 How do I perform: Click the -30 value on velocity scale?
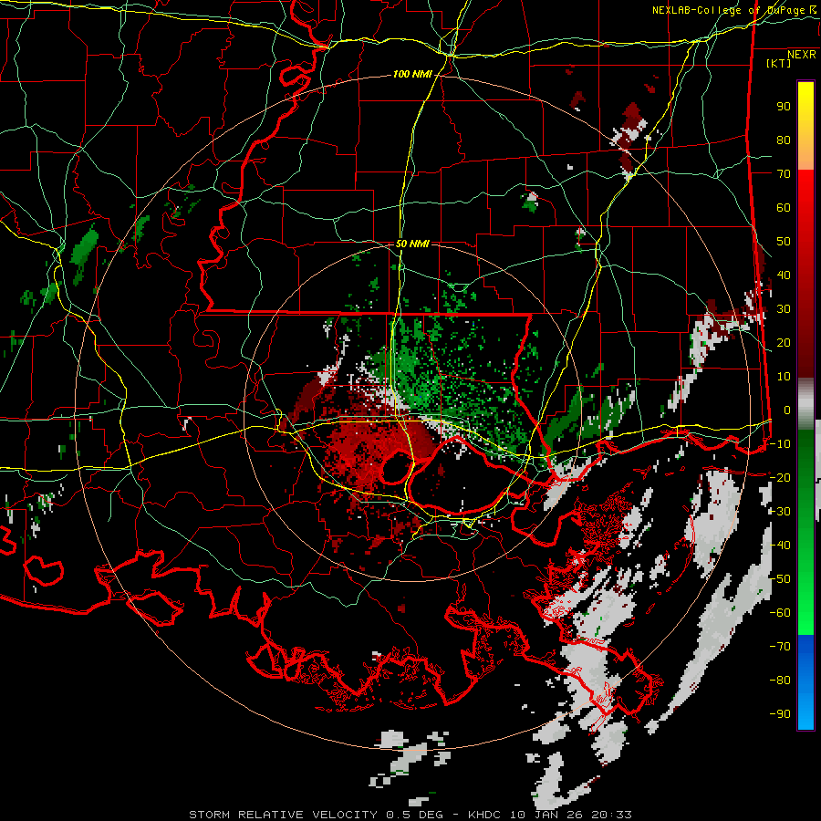point(780,512)
